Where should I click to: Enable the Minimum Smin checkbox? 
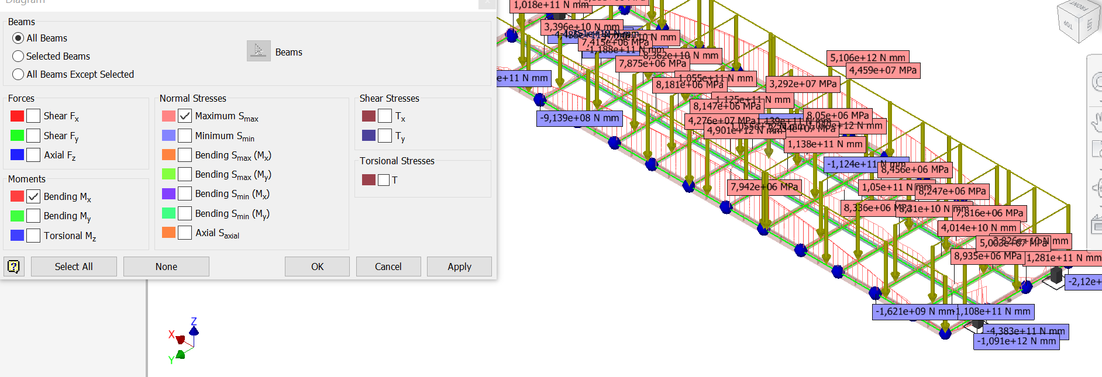(185, 136)
